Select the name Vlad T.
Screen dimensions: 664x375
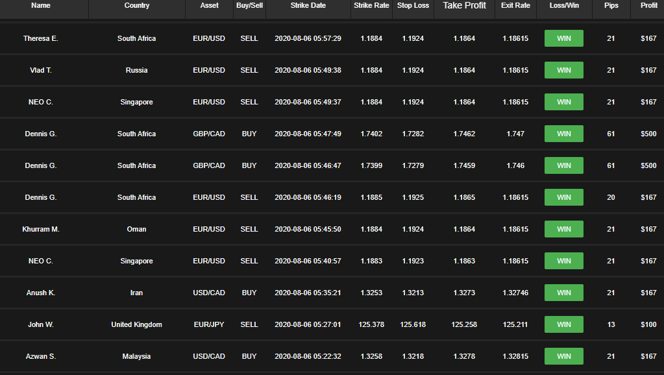tap(41, 70)
